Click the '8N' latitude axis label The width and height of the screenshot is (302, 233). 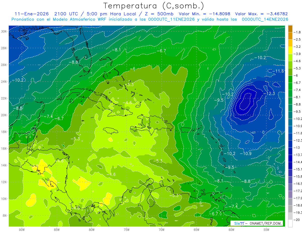(x=5, y=215)
